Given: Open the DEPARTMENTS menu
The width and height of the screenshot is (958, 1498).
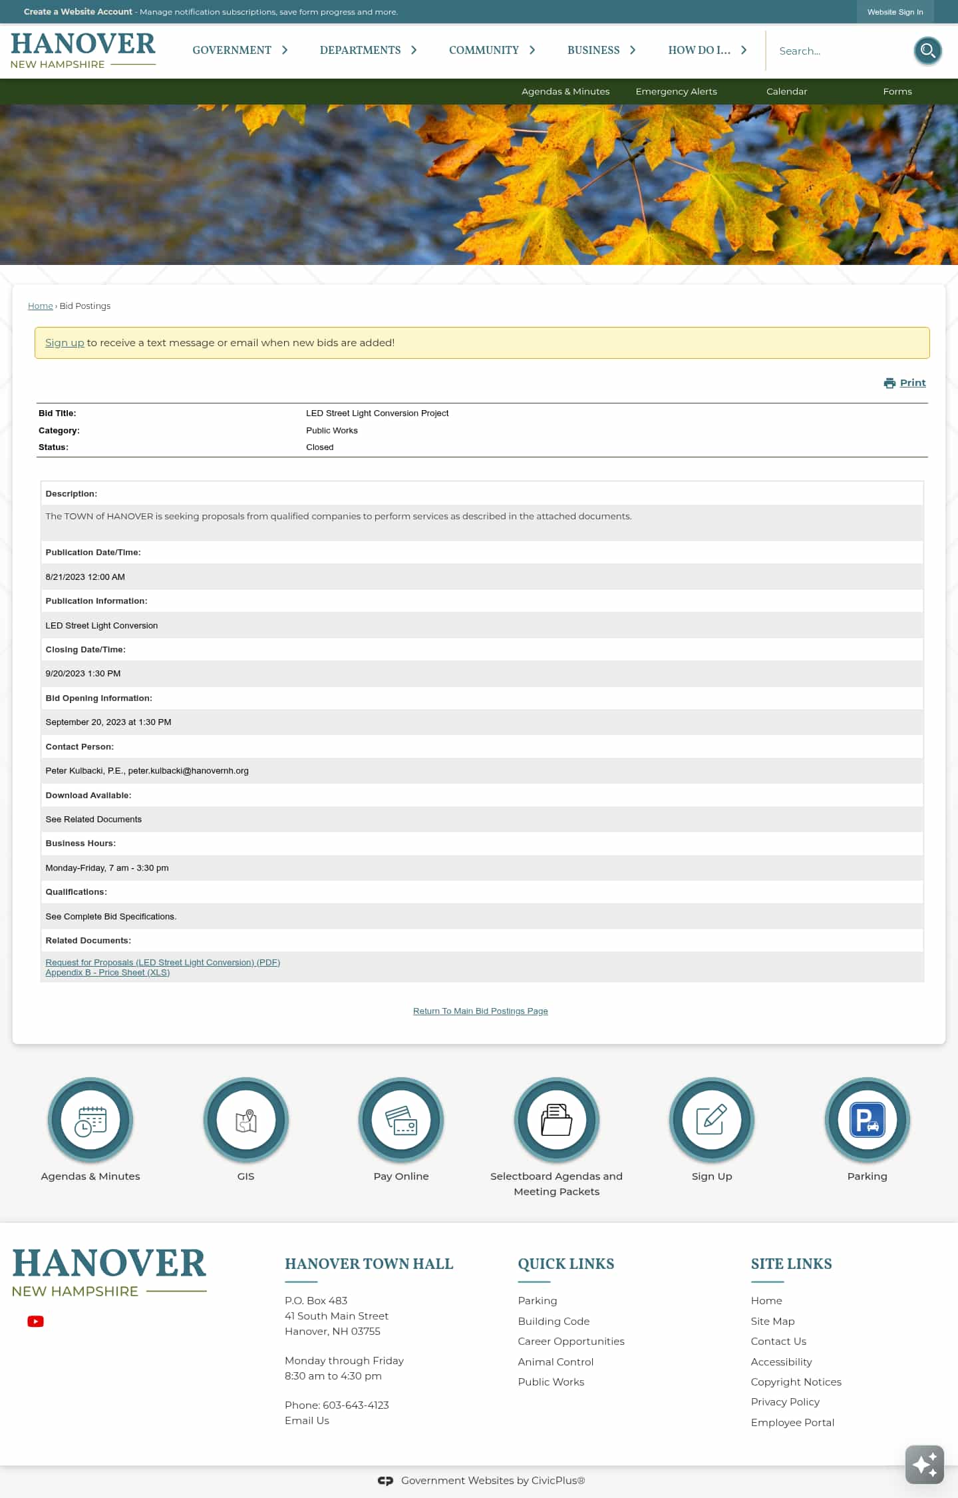Looking at the screenshot, I should pyautogui.click(x=360, y=50).
